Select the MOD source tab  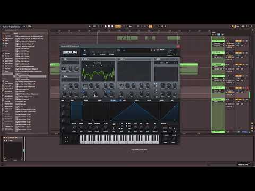tap(63, 100)
